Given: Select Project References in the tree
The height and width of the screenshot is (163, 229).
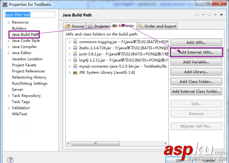Looking at the screenshot, I should 28,71.
